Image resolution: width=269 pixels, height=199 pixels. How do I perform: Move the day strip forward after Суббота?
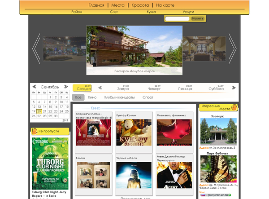(234, 88)
